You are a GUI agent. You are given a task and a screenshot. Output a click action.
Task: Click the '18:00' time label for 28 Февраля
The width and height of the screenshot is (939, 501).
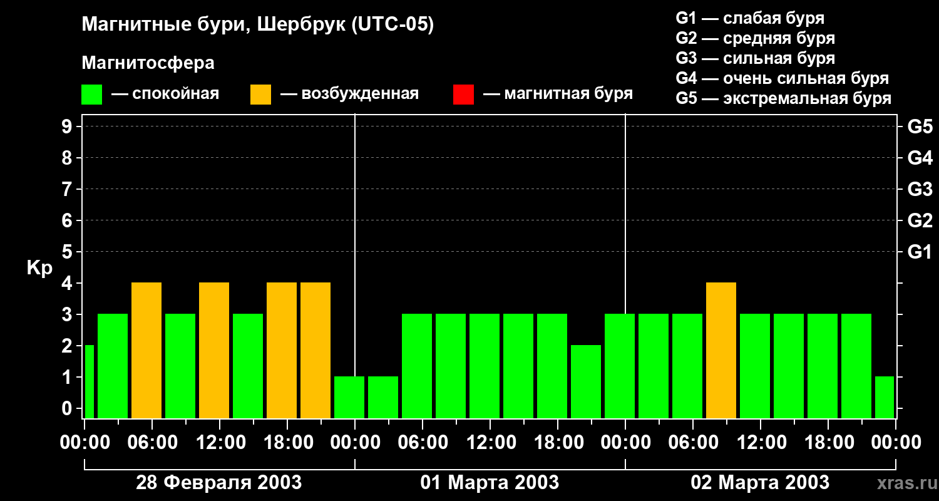click(287, 443)
